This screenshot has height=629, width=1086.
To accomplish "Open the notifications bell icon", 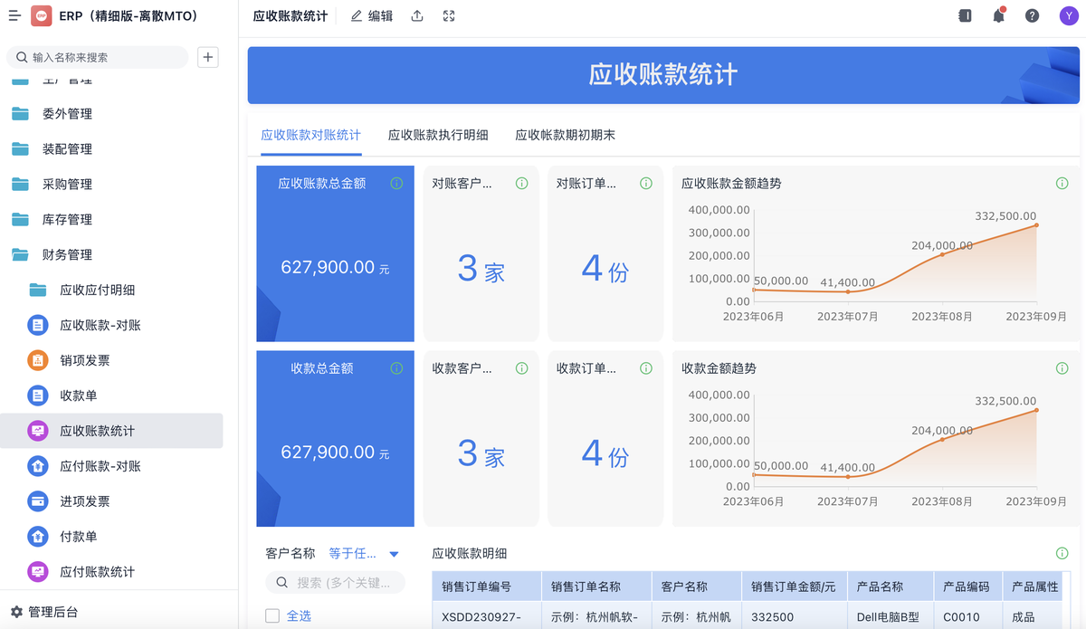I will click(998, 16).
